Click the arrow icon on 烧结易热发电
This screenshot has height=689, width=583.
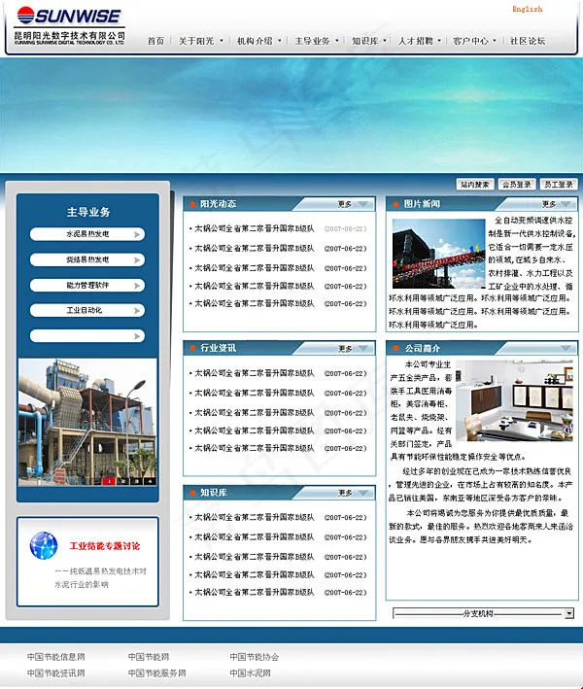139,260
